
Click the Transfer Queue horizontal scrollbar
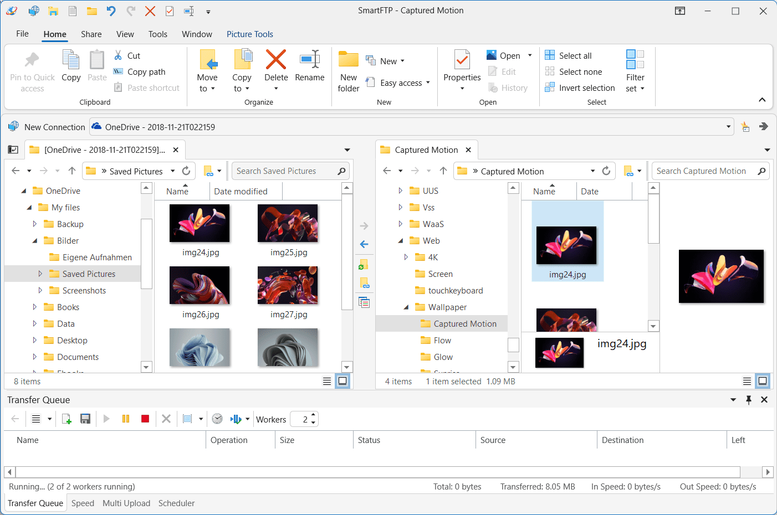378,472
